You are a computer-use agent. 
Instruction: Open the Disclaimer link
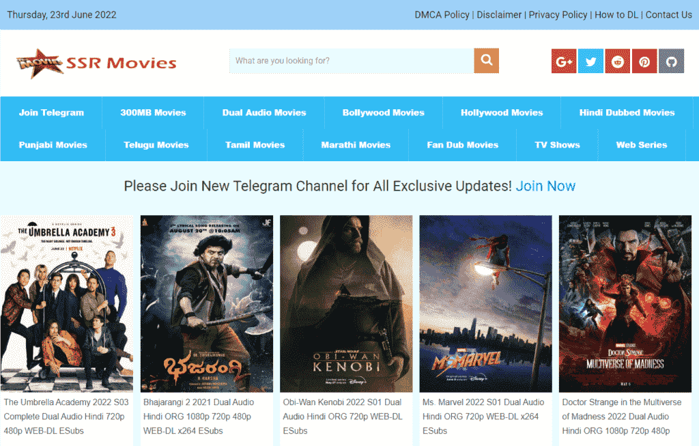[499, 15]
